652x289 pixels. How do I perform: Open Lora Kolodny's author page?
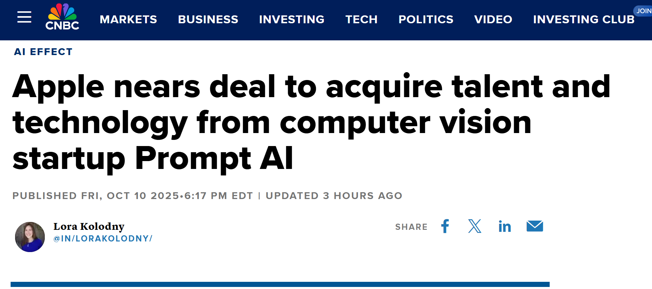pos(89,226)
